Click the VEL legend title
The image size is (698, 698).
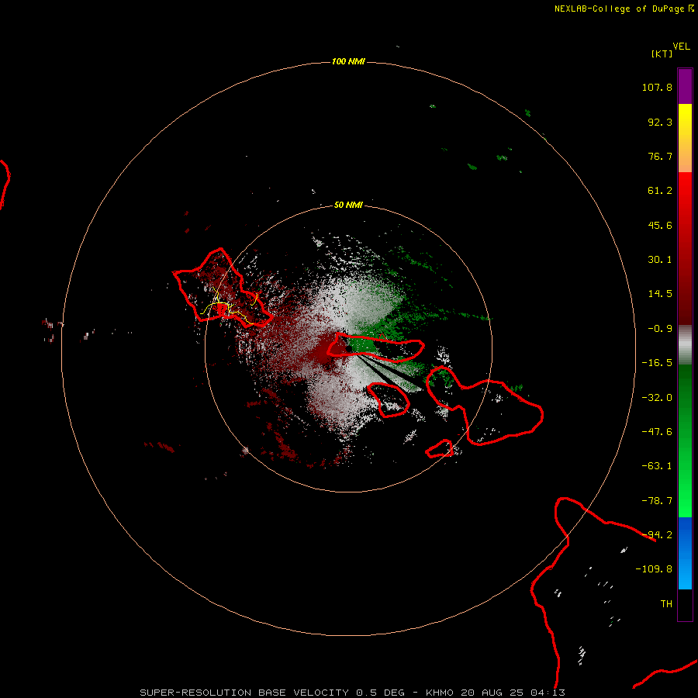coord(681,47)
